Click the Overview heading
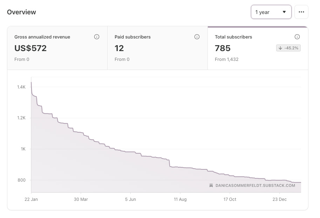This screenshot has width=320, height=218. click(21, 12)
